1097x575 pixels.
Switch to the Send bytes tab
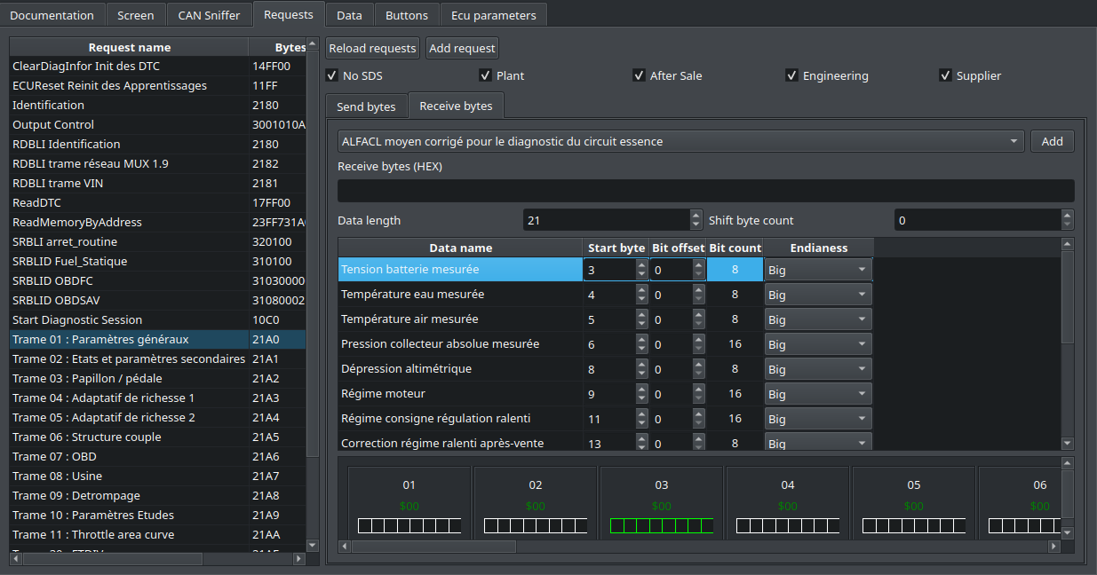point(366,106)
